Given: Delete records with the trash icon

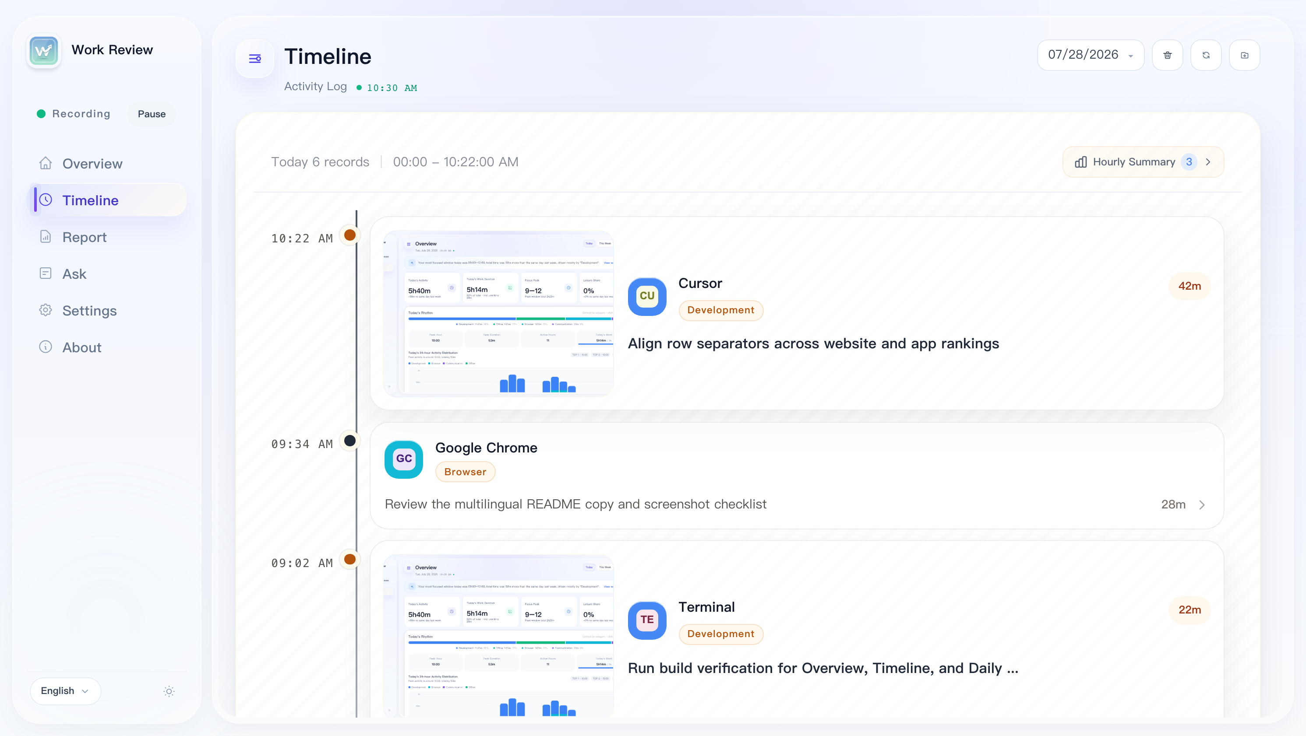Looking at the screenshot, I should point(1168,55).
